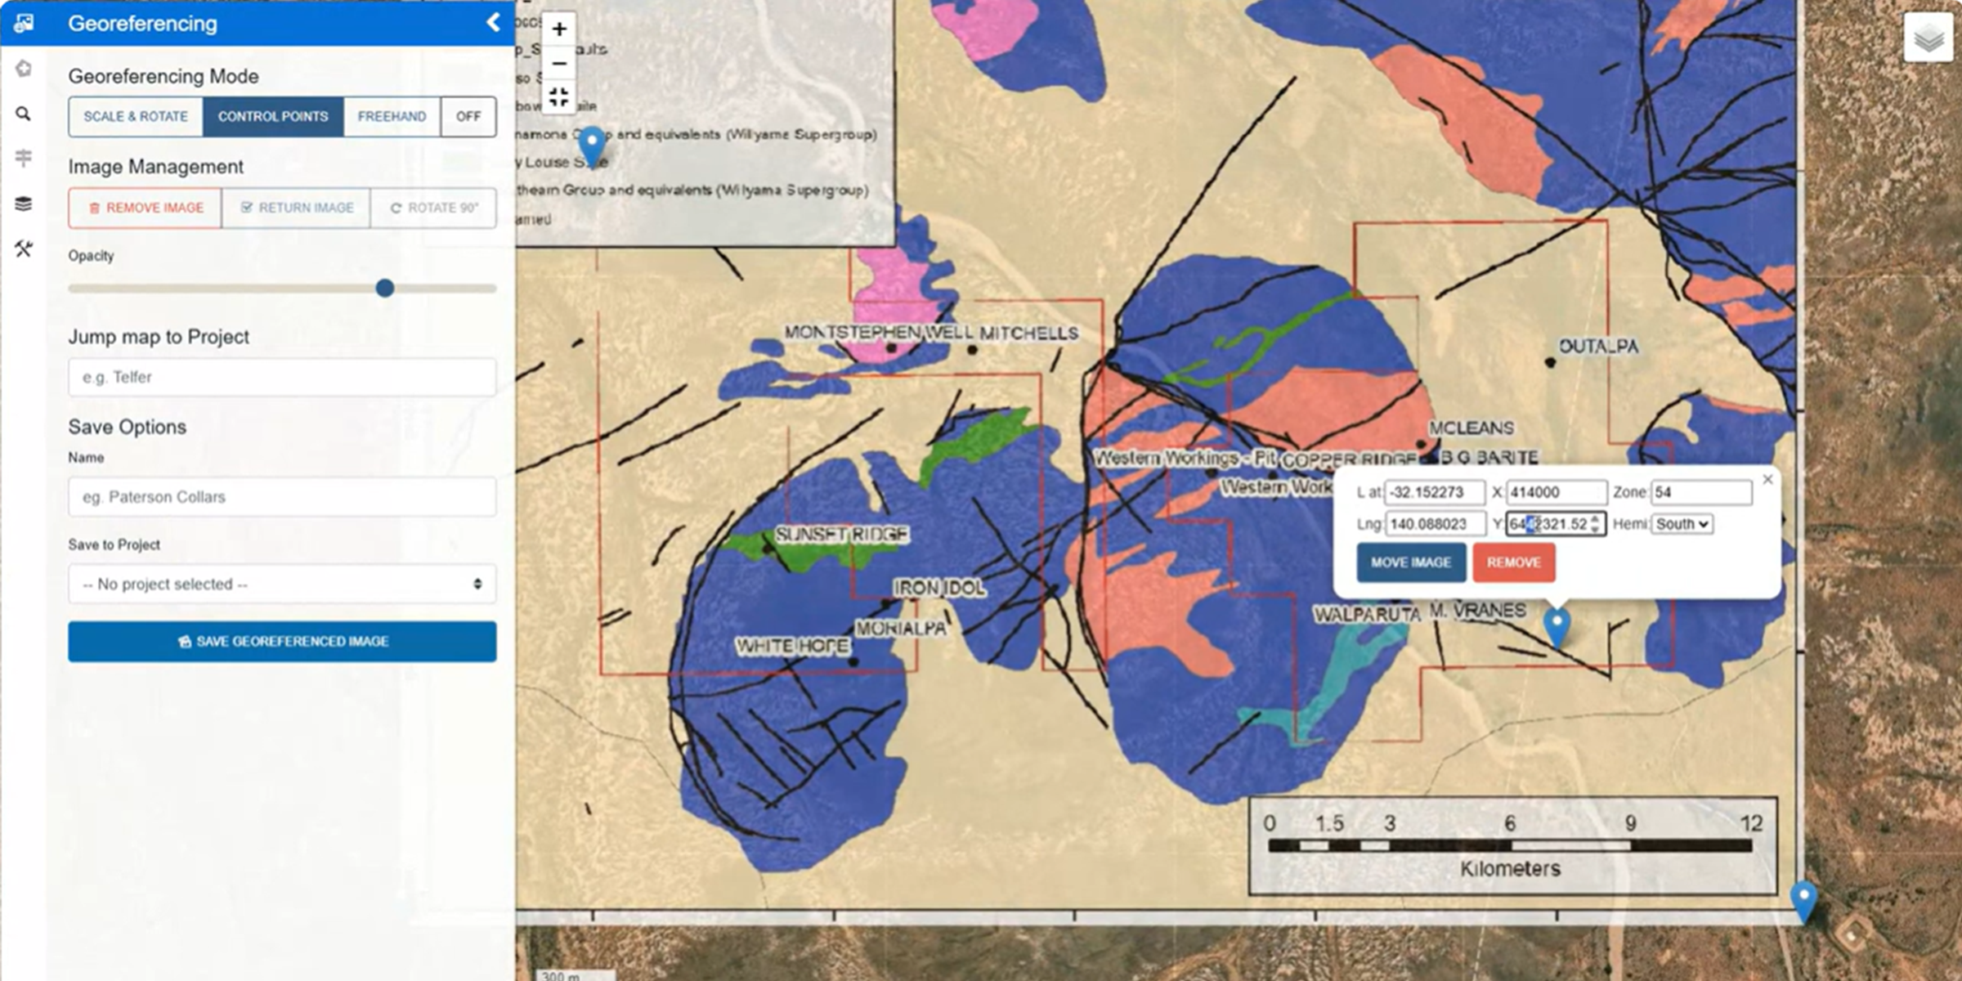The width and height of the screenshot is (1962, 981).
Task: Remove the control point via popup
Action: click(1514, 562)
